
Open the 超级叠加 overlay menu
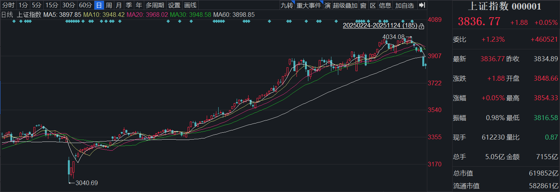(x=345, y=5)
